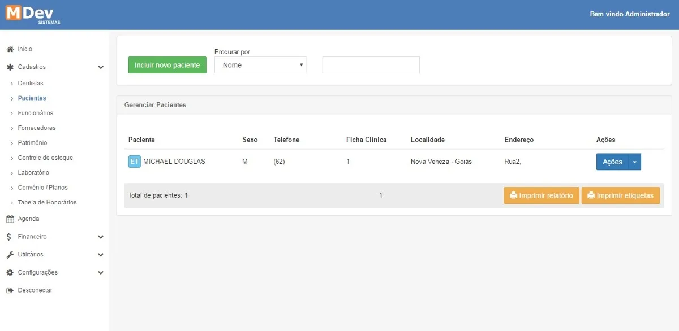Click Imprimir etiquetas button
Viewport: 679px width, 331px height.
point(621,195)
